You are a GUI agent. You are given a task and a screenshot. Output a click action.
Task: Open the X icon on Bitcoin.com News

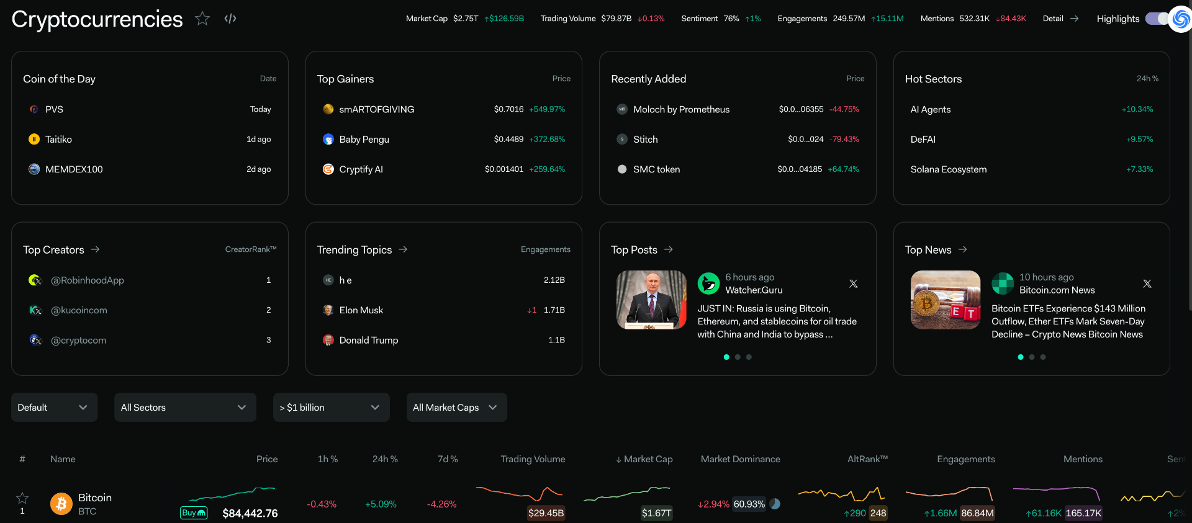coord(1147,284)
